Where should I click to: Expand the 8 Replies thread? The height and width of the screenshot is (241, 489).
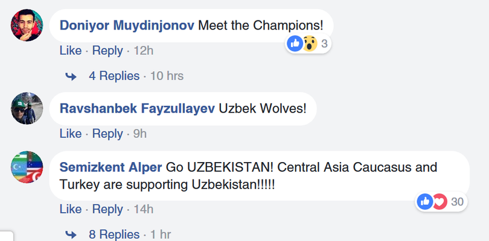[114, 234]
